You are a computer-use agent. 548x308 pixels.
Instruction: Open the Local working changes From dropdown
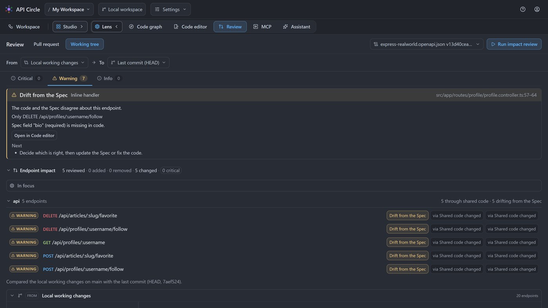click(x=54, y=63)
